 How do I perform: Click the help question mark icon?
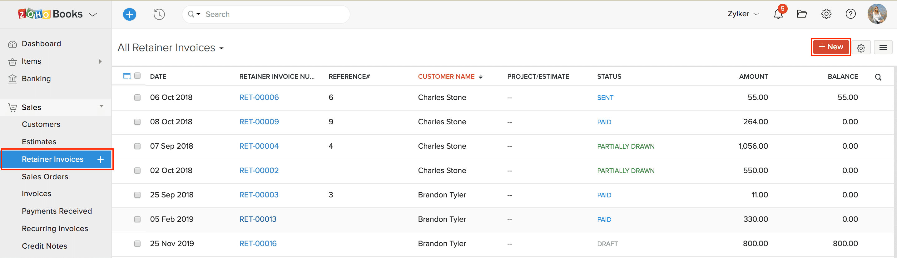point(850,14)
